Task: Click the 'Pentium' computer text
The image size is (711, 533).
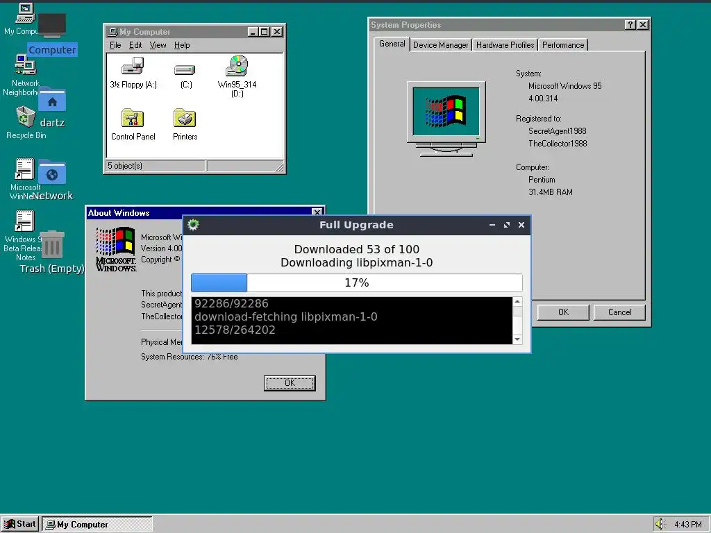Action: pos(542,180)
